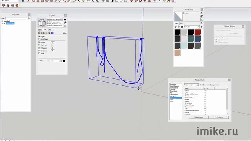This screenshot has width=251, height=141.
Task: Toggle the Endpoints checkbox
Action: [39, 51]
